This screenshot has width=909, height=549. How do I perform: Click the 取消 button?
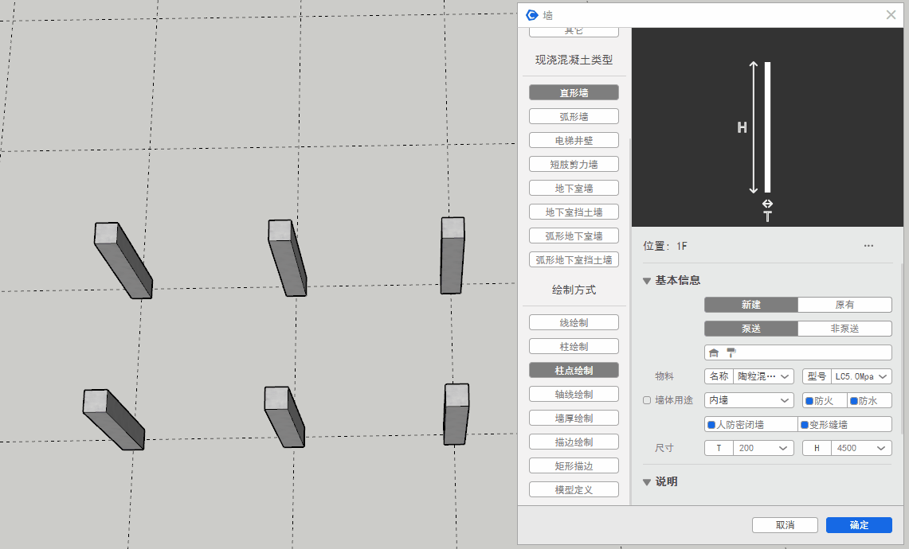coord(785,525)
